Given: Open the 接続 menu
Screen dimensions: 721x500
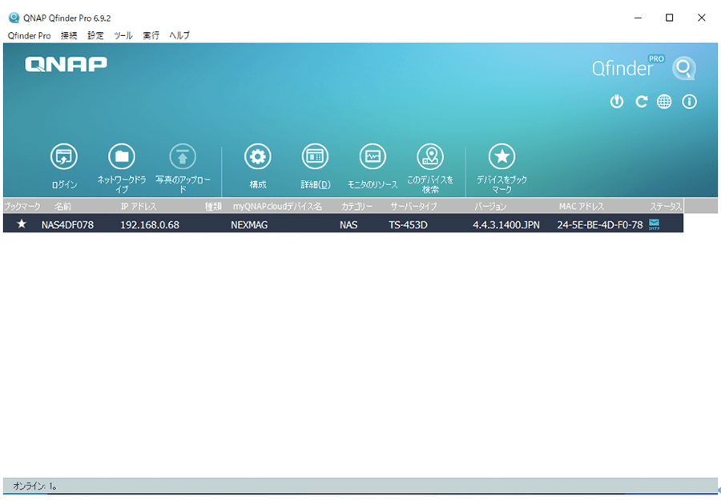Looking at the screenshot, I should pos(69,35).
